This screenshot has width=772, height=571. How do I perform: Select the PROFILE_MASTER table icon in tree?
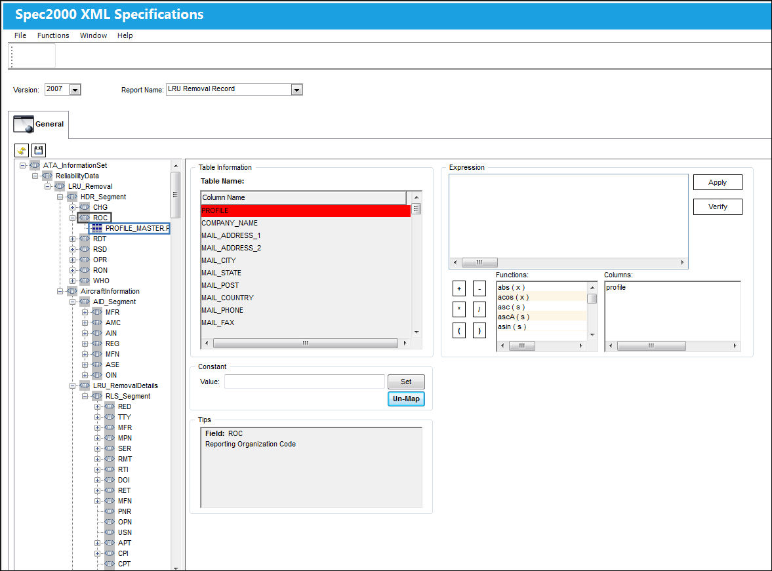click(97, 228)
